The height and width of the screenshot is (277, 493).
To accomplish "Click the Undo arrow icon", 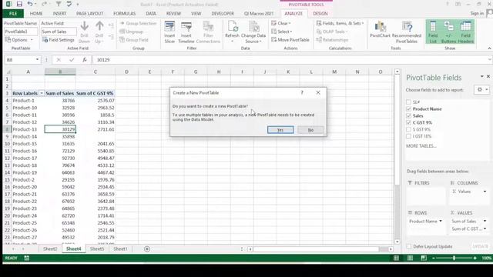I will (x=30, y=4).
